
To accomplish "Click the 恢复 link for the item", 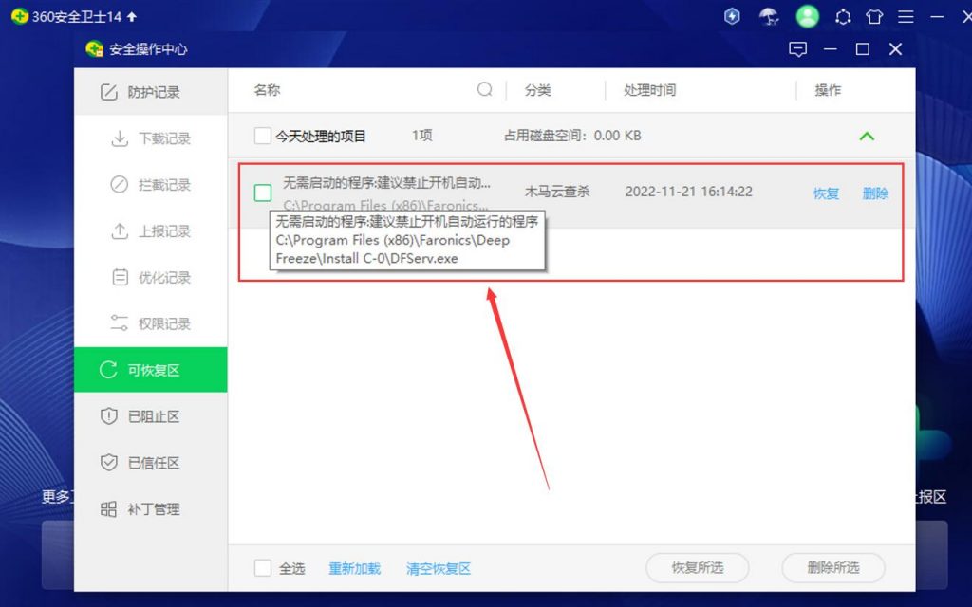I will [826, 193].
